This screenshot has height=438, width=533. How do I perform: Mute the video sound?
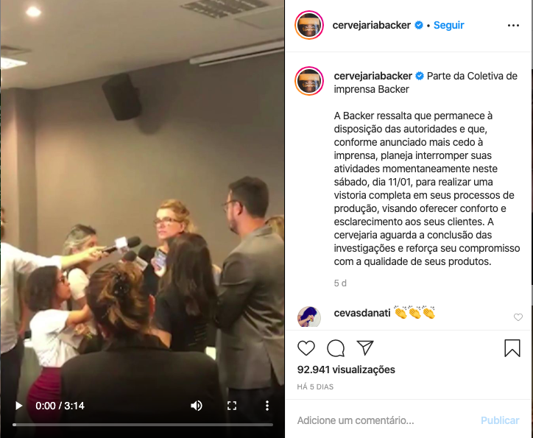196,406
